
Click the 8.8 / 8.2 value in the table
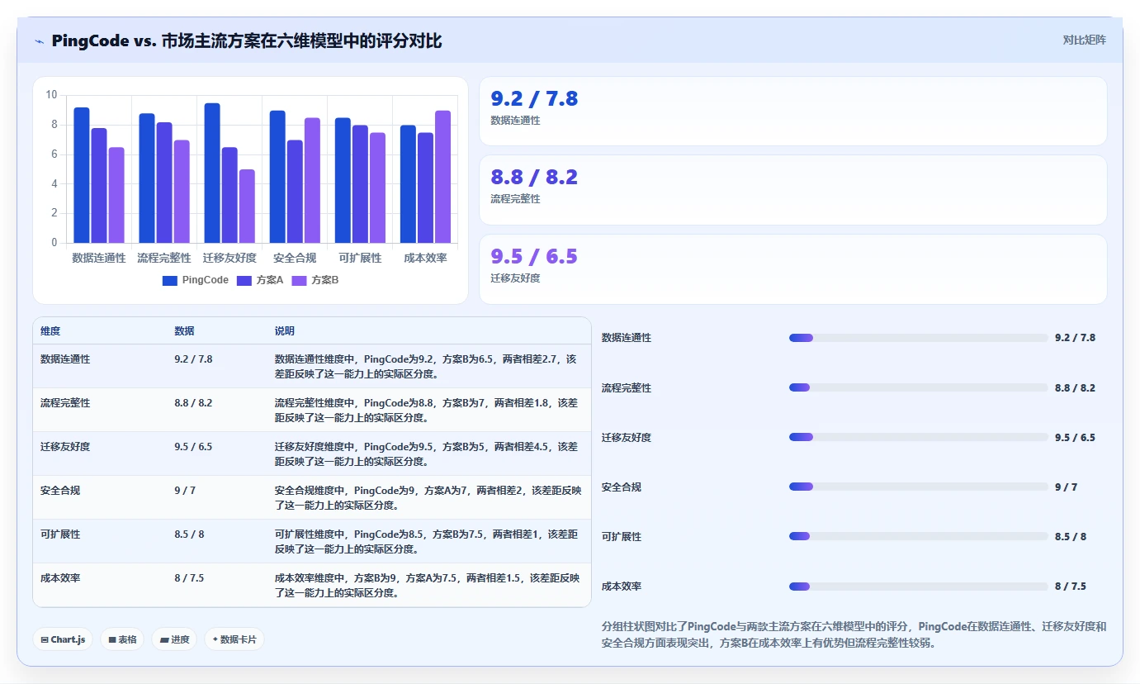tap(193, 403)
